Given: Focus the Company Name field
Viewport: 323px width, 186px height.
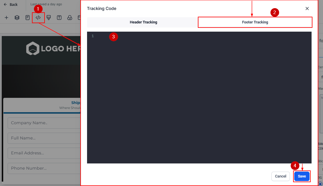Looking at the screenshot, I should [44, 123].
